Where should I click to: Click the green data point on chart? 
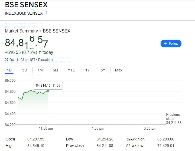(x=48, y=90)
